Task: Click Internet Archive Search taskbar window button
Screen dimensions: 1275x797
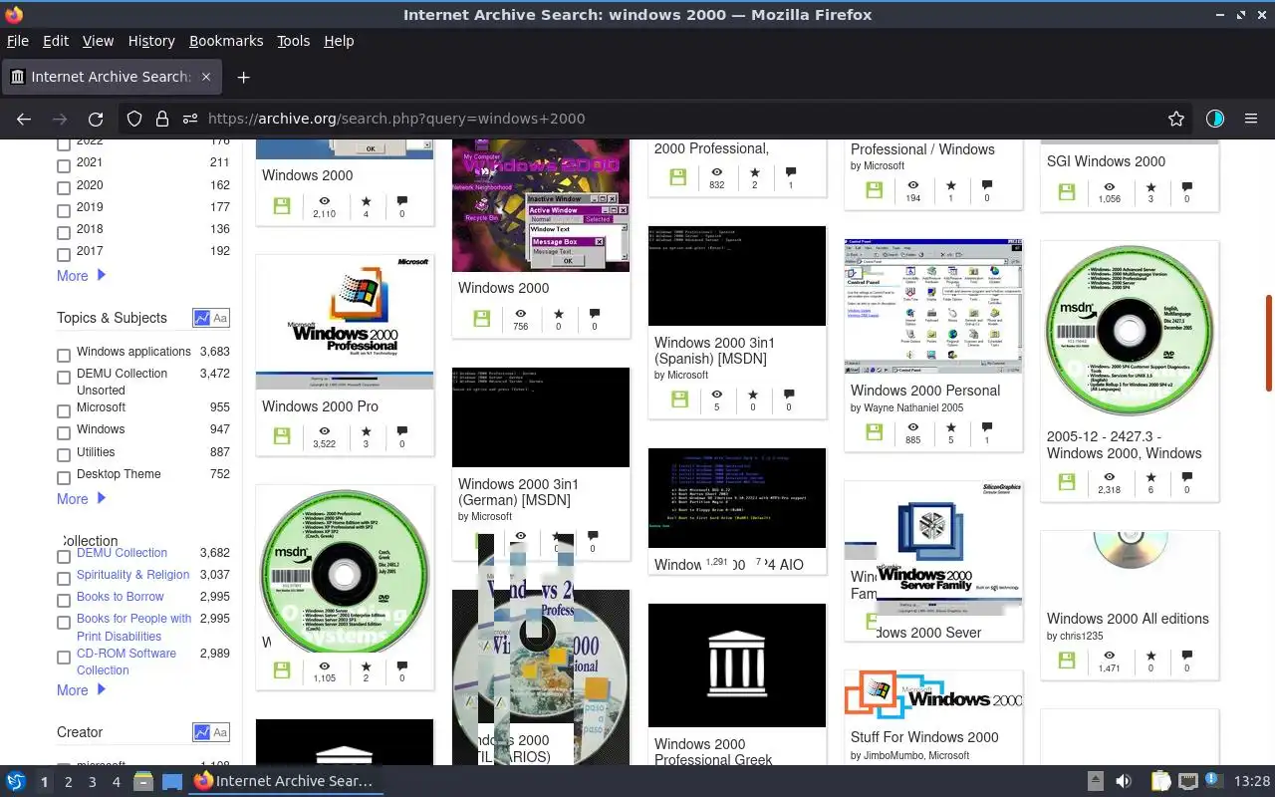Action: 285,781
